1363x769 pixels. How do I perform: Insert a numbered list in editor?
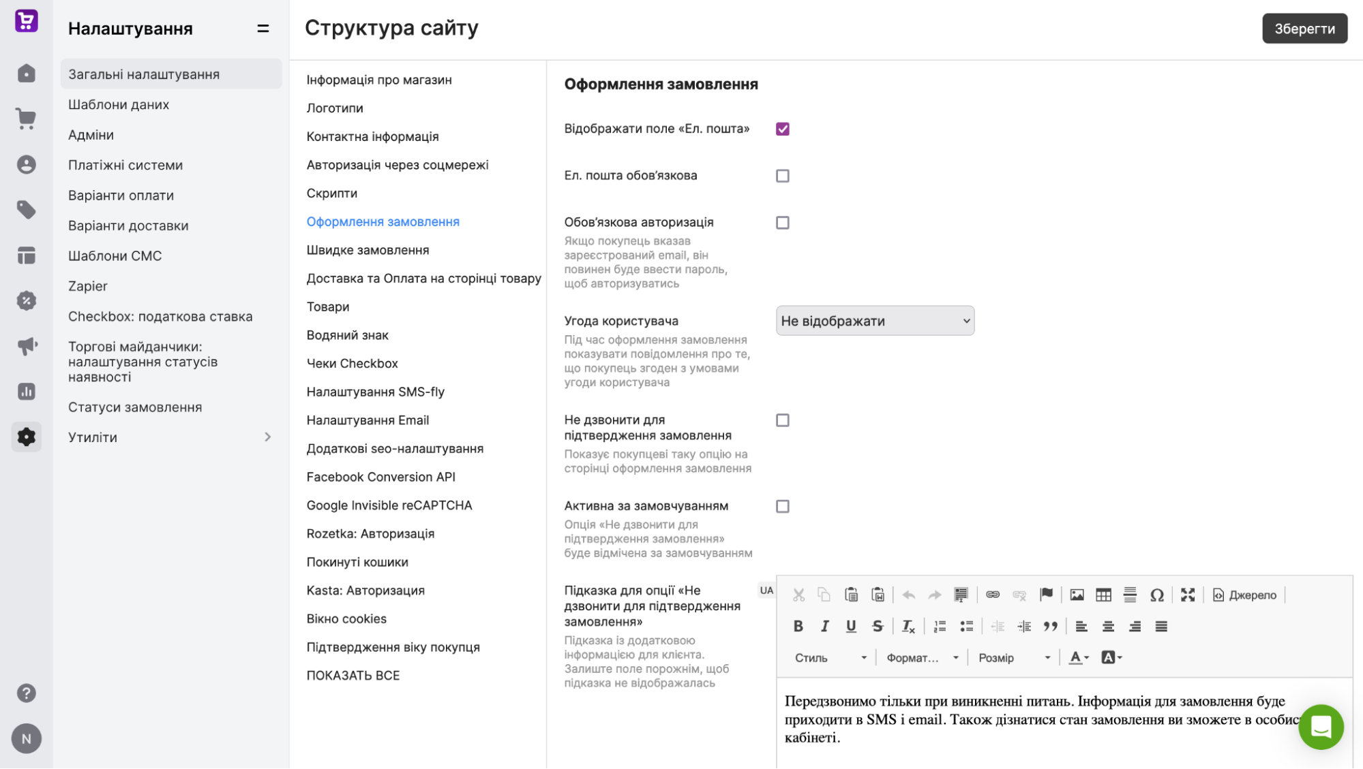[940, 627]
